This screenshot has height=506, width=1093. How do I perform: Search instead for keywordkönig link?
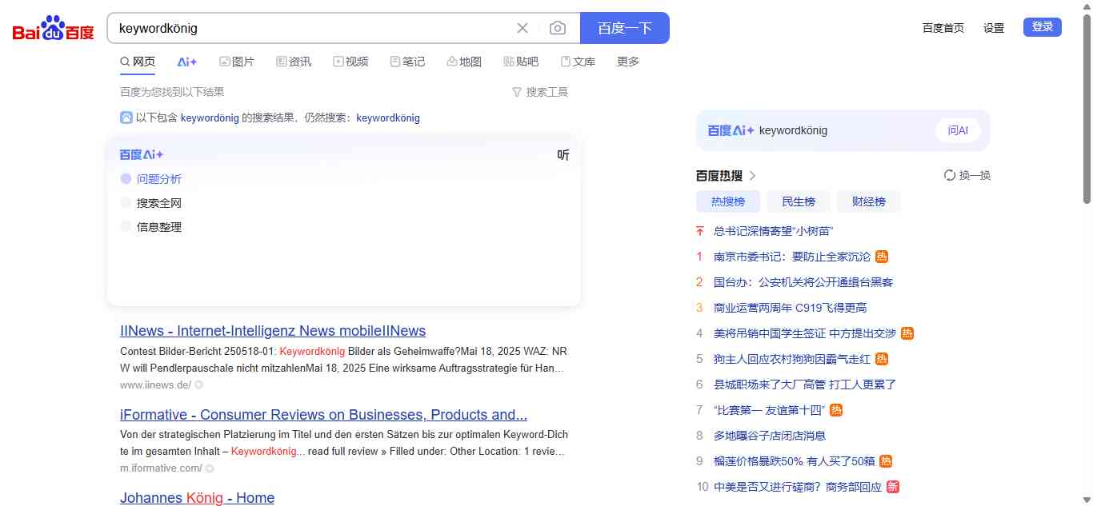388,118
